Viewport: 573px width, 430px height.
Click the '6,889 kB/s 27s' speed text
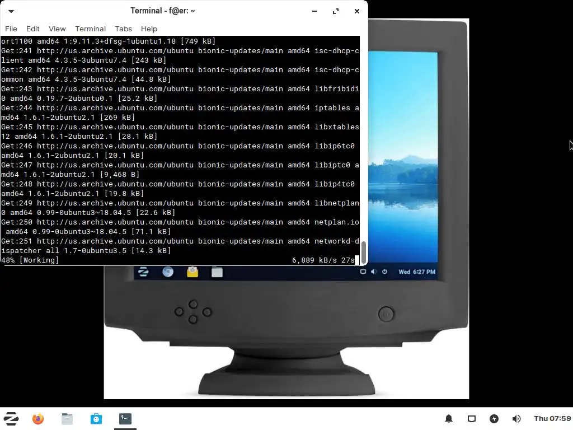pyautogui.click(x=323, y=260)
